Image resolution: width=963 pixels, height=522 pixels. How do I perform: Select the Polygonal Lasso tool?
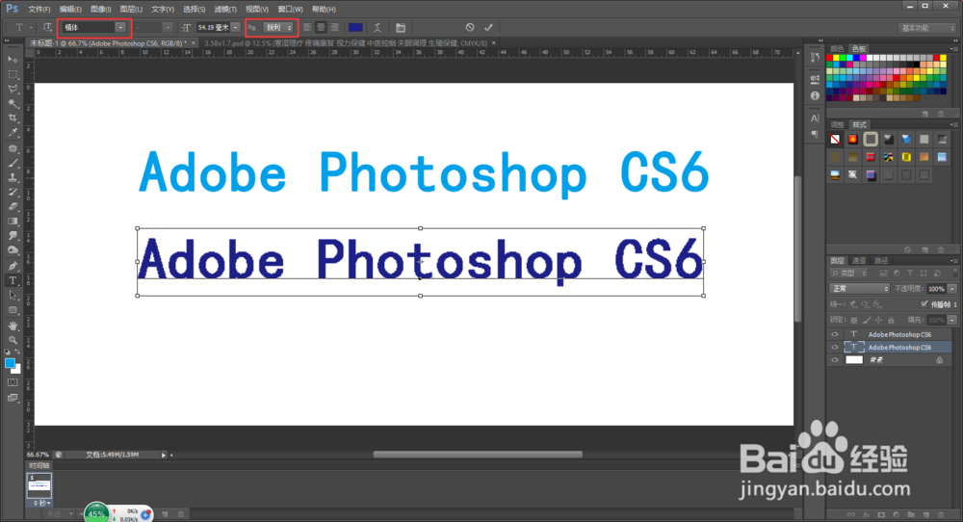(x=13, y=89)
